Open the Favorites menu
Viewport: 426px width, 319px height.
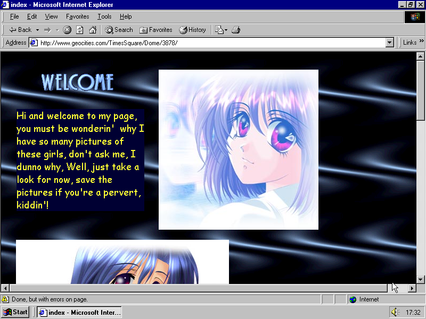point(77,16)
